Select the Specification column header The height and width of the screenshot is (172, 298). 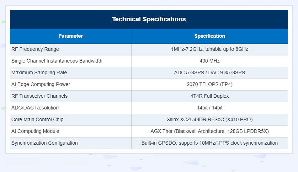209,36
